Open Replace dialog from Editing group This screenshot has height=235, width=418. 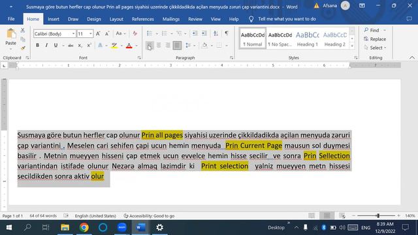coord(375,39)
